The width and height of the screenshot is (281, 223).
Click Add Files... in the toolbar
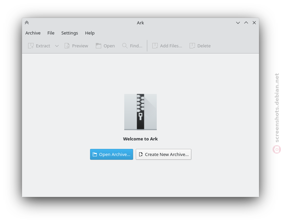coord(167,46)
